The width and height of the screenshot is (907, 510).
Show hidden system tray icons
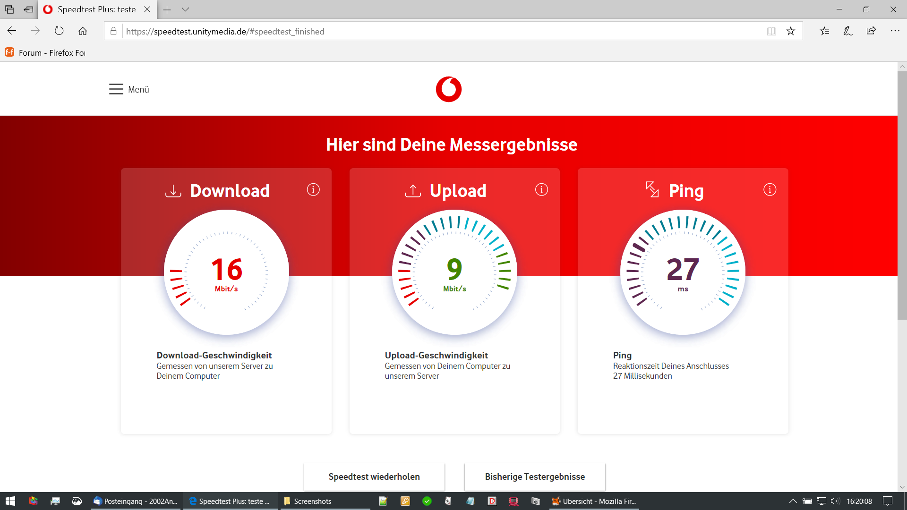[x=793, y=501]
